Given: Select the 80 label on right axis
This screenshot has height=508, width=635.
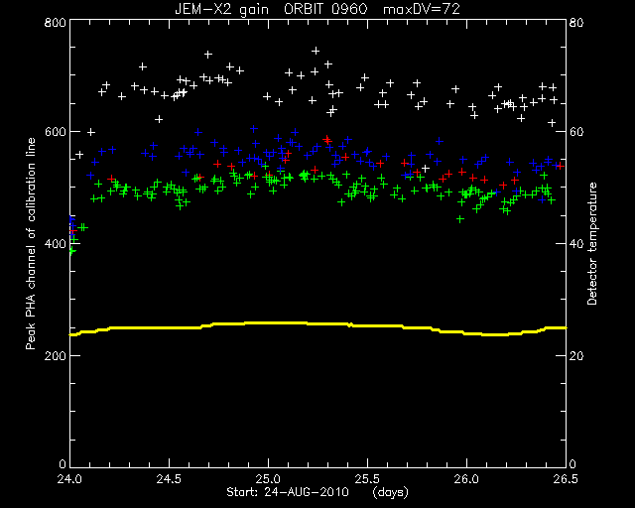Looking at the screenshot, I should 576,22.
